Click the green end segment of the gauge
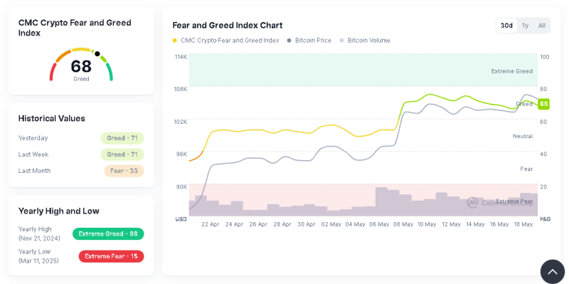 [110, 72]
